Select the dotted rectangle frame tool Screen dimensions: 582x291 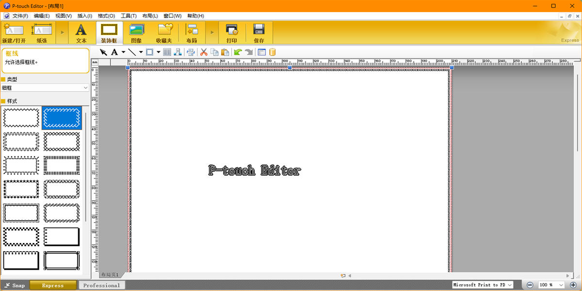pos(150,52)
